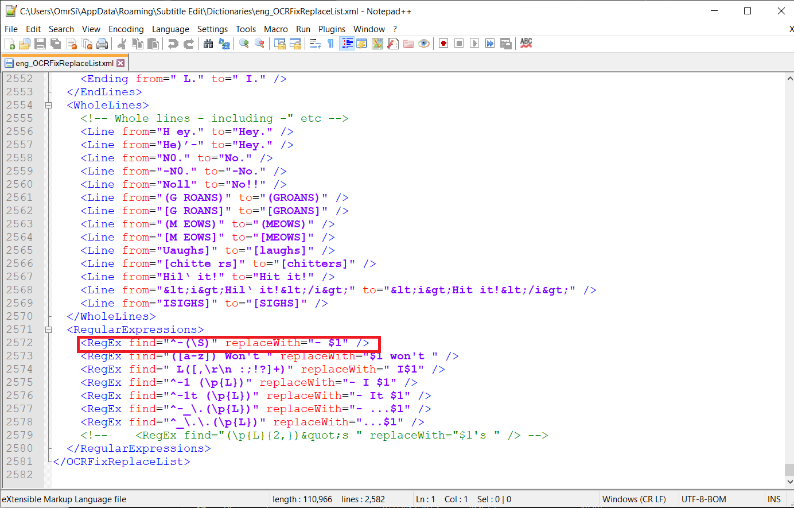This screenshot has width=794, height=508.
Task: Toggle show all characters
Action: coord(331,43)
